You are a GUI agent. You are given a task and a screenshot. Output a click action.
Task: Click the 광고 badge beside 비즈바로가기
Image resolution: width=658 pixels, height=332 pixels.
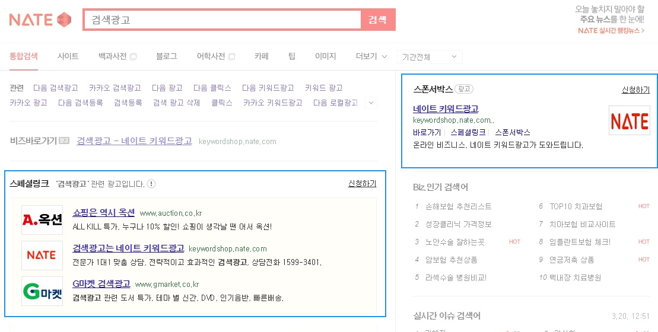click(x=64, y=141)
